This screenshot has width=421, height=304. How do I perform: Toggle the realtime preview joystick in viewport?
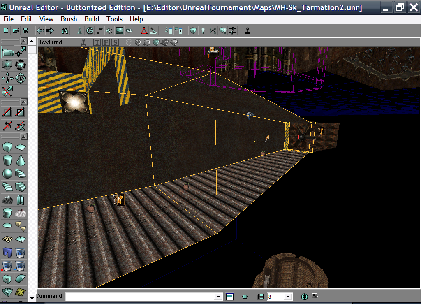[x=83, y=42]
